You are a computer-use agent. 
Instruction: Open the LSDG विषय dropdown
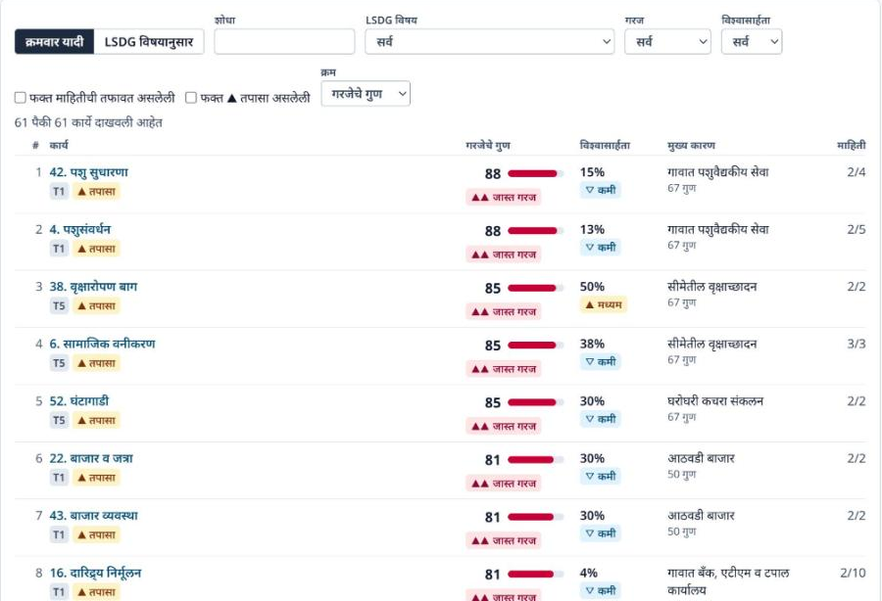point(489,41)
